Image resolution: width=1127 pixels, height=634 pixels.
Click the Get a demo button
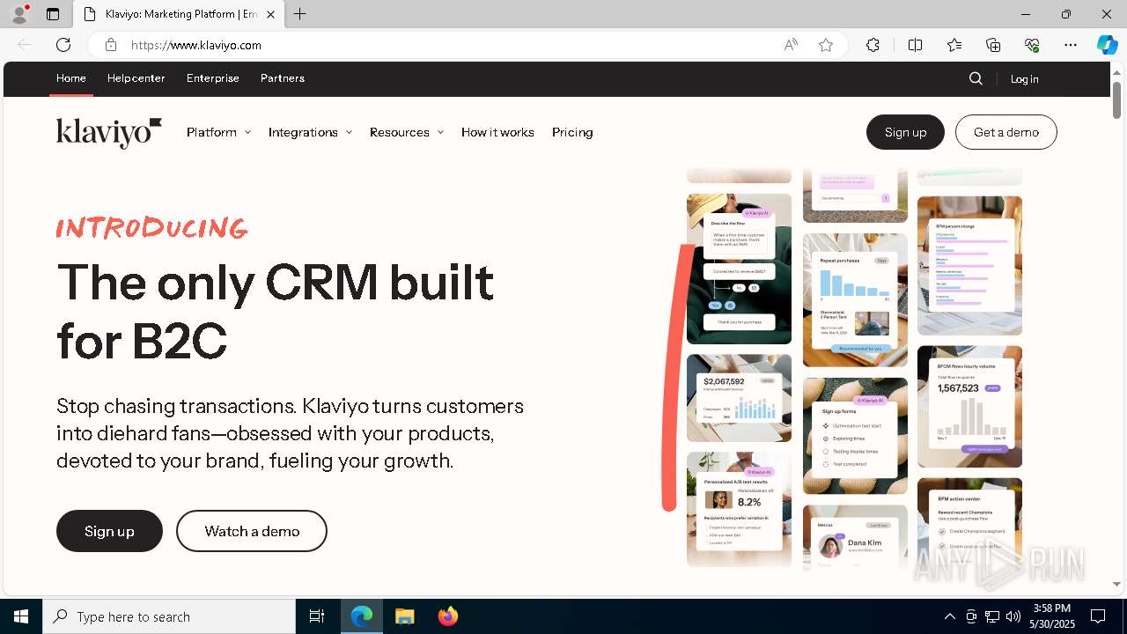1006,132
